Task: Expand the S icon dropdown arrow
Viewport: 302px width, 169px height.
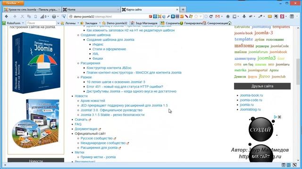Action: click(286, 16)
